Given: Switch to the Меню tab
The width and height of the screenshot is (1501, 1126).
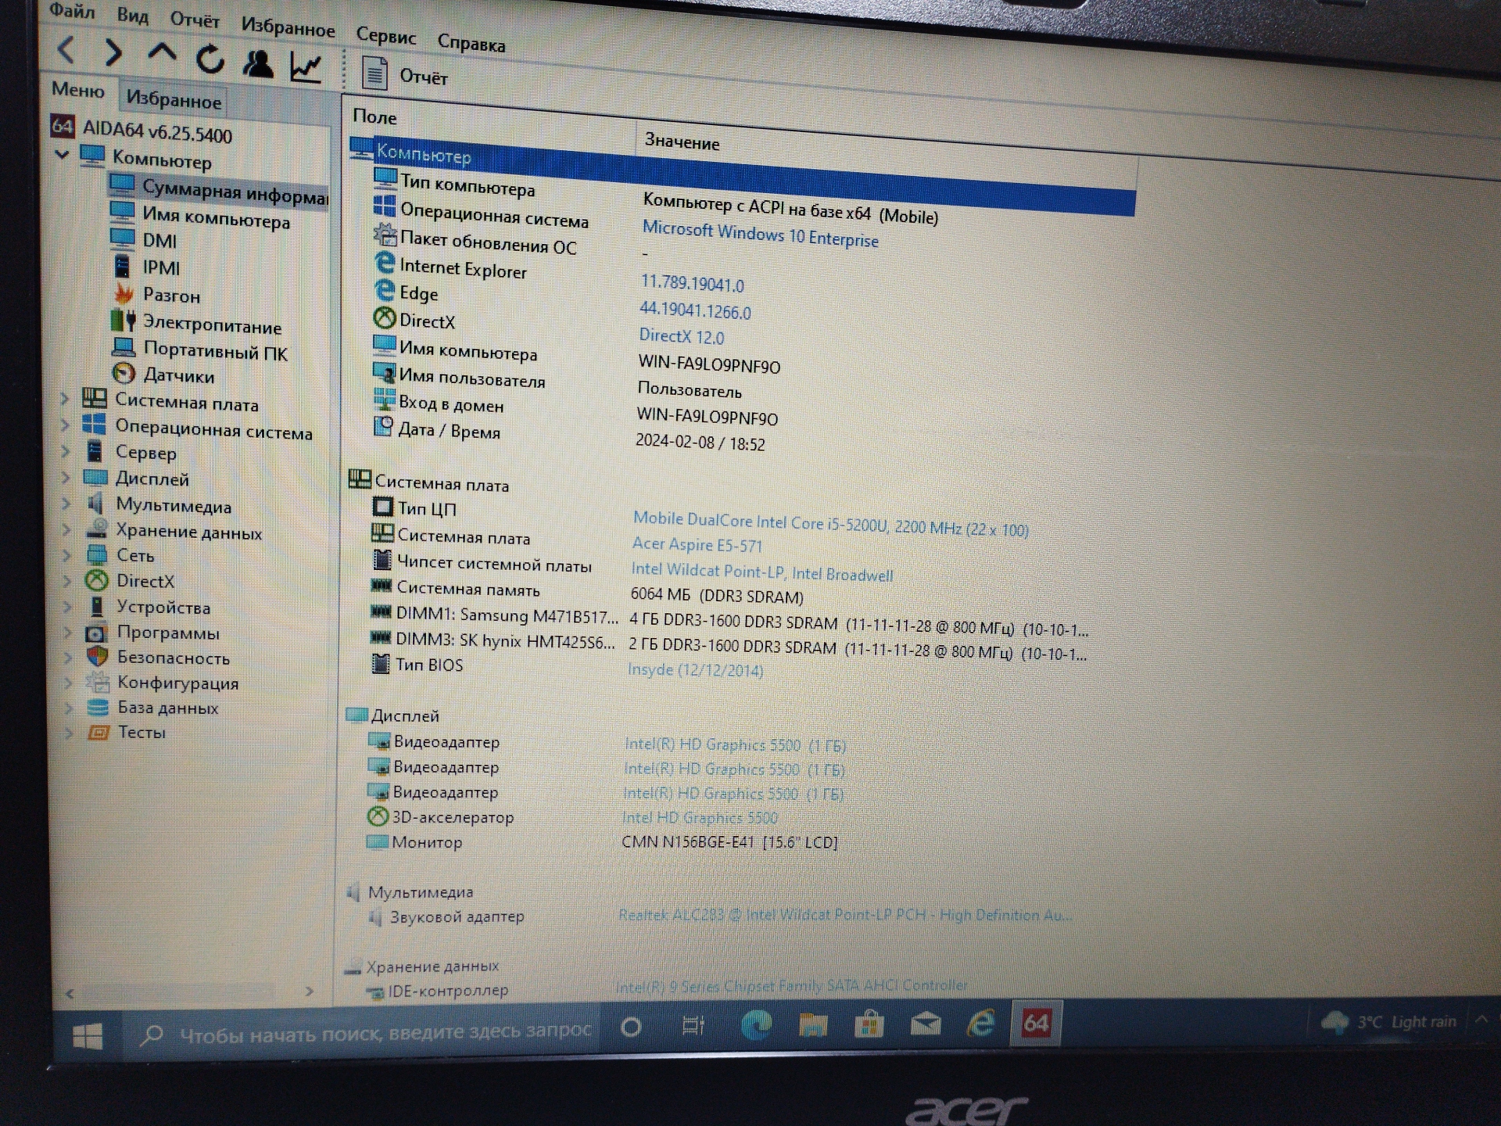Looking at the screenshot, I should pos(77,90).
